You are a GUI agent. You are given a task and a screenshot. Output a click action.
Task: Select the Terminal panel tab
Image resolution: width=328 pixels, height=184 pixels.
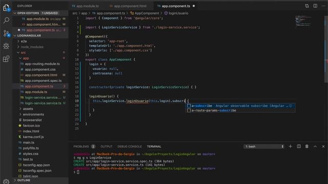(x=154, y=147)
